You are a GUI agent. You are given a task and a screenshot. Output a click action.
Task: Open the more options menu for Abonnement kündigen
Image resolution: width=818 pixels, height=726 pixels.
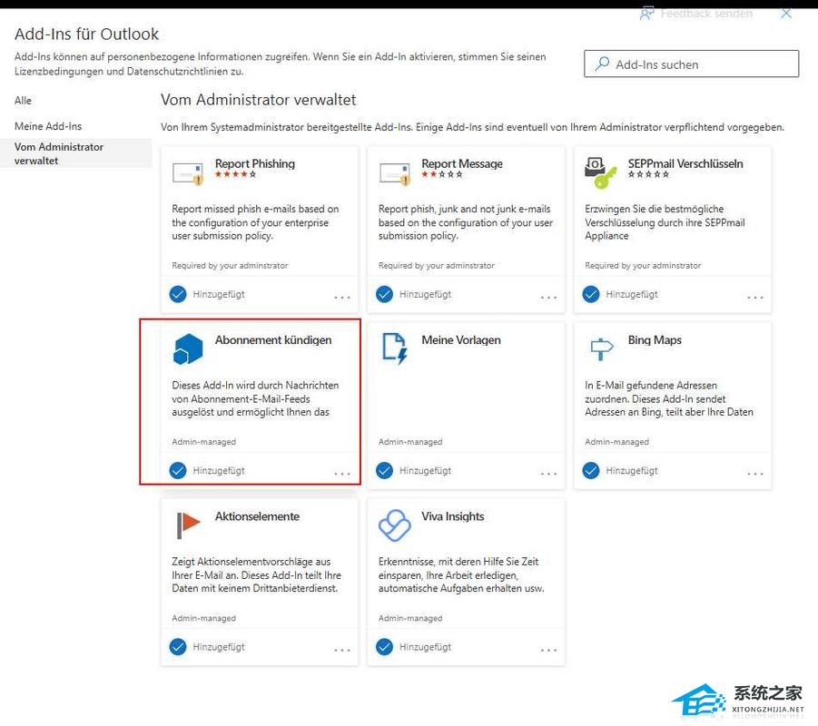342,473
